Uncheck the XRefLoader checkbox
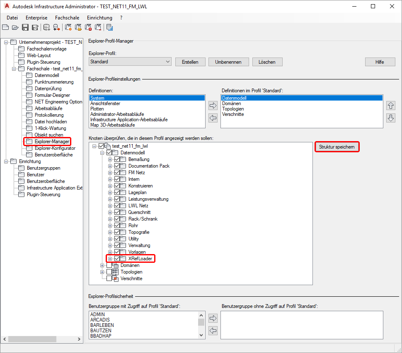This screenshot has height=353, width=402. 117,259
